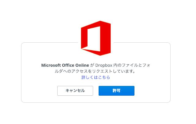Click the word Dropbox in the message
196x124 pixels.
click(x=104, y=65)
